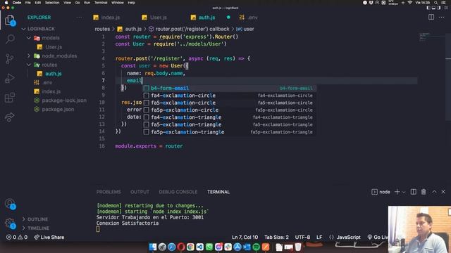
Task: Open package.json in the Explorer
Action: click(58, 110)
